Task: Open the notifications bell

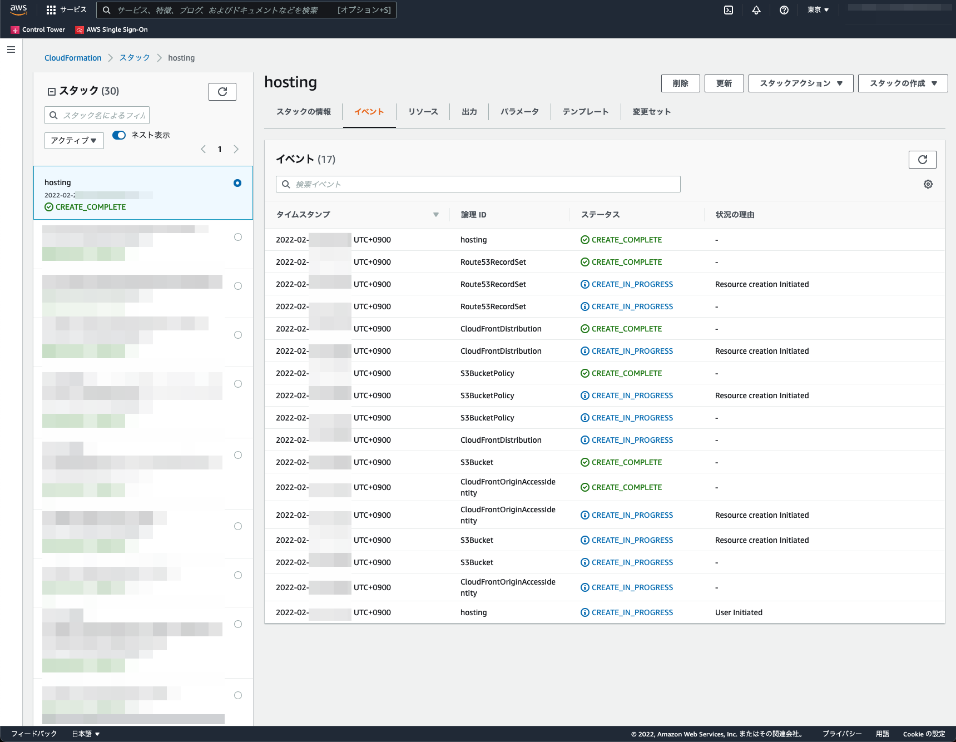Action: 756,10
